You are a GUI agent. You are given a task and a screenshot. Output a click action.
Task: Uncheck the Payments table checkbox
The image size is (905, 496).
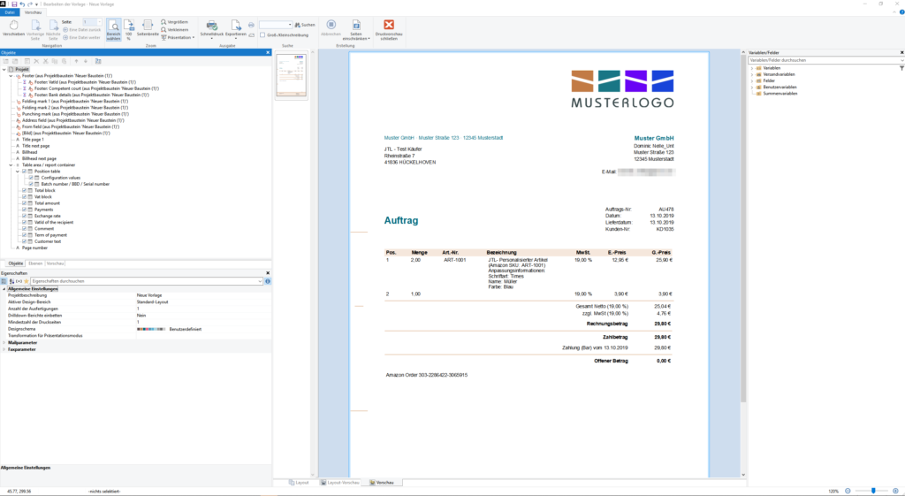coord(23,209)
